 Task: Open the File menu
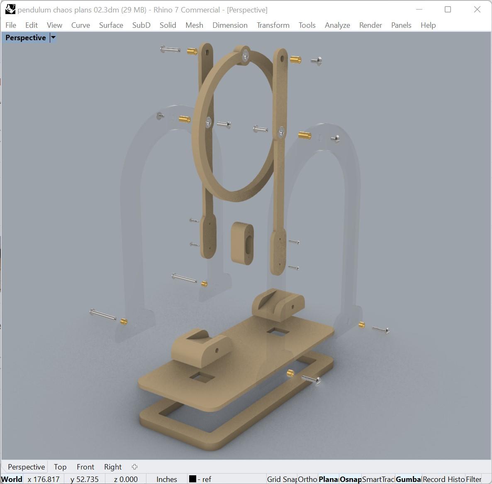click(x=11, y=25)
